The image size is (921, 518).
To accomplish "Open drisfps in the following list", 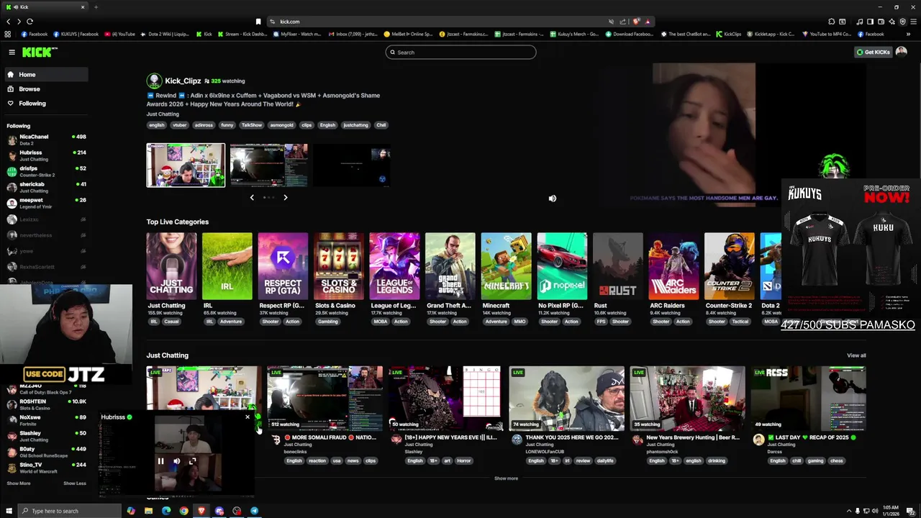I will [x=46, y=171].
